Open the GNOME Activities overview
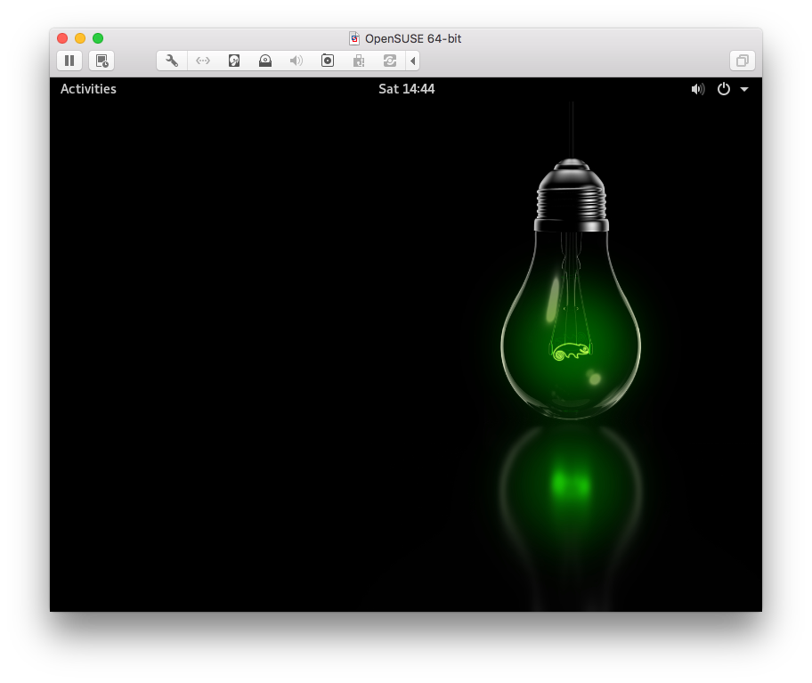The width and height of the screenshot is (812, 683). [x=88, y=89]
